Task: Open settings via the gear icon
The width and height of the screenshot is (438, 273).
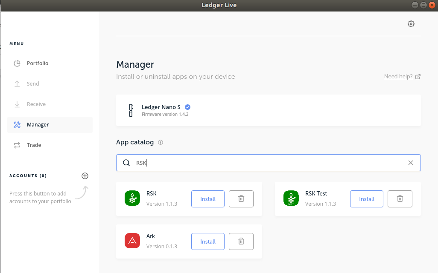Action: click(411, 24)
